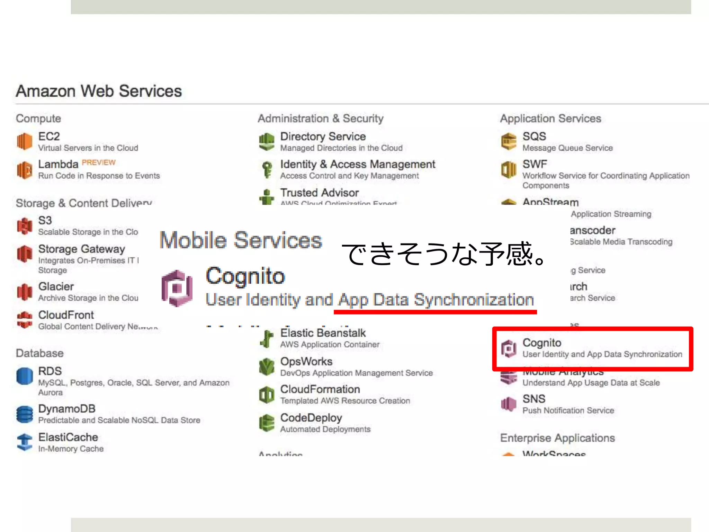The width and height of the screenshot is (709, 532).
Task: Open the SNS link
Action: pyautogui.click(x=534, y=399)
